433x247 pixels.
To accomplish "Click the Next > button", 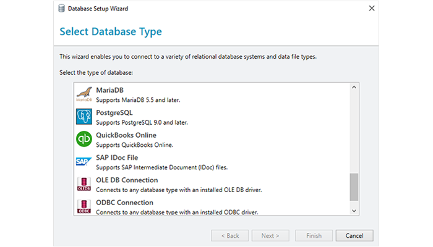I will pos(270,235).
